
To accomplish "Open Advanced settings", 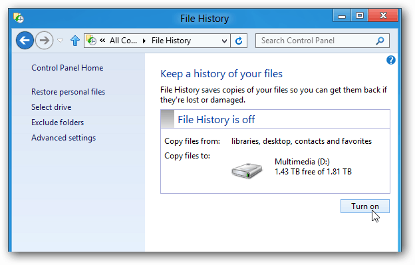I will pyautogui.click(x=64, y=138).
